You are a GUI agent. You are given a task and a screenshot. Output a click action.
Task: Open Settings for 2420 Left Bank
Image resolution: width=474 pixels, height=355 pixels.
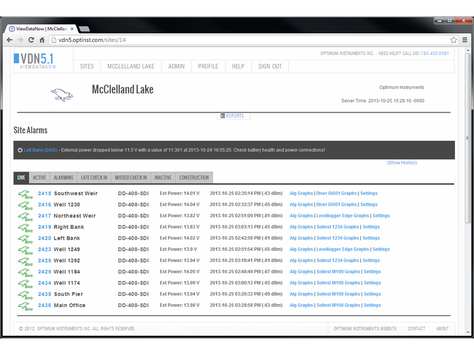click(x=371, y=238)
